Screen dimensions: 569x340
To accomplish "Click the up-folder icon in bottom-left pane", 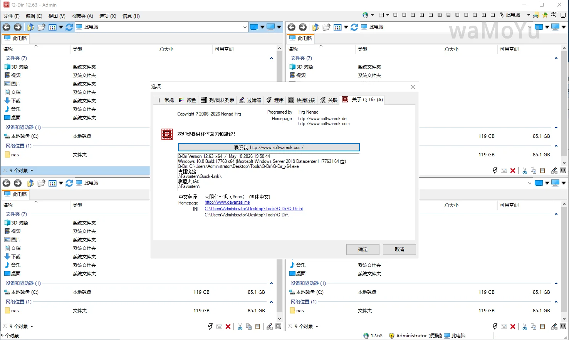I will click(30, 183).
